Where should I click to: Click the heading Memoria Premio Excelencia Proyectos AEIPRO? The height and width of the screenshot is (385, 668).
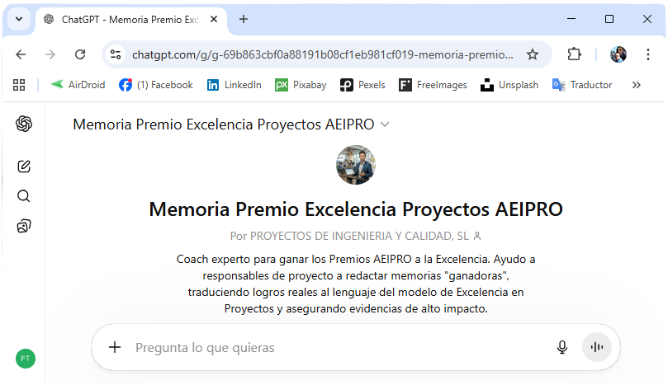[356, 209]
